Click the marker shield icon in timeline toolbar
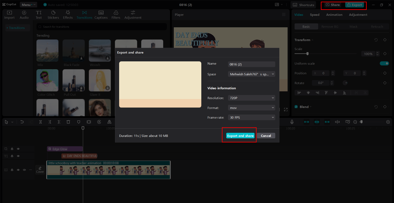 [78, 122]
